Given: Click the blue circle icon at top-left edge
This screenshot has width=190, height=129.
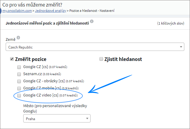Looking at the screenshot, I should tap(1, 11).
